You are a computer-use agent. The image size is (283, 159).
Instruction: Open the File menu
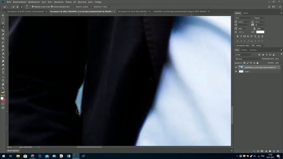click(9, 2)
